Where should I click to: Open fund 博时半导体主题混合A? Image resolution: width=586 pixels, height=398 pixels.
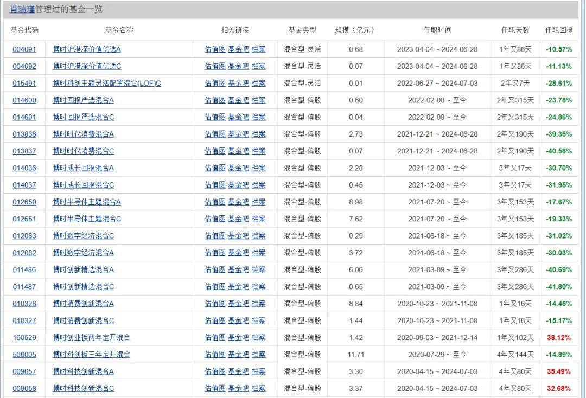click(x=87, y=202)
